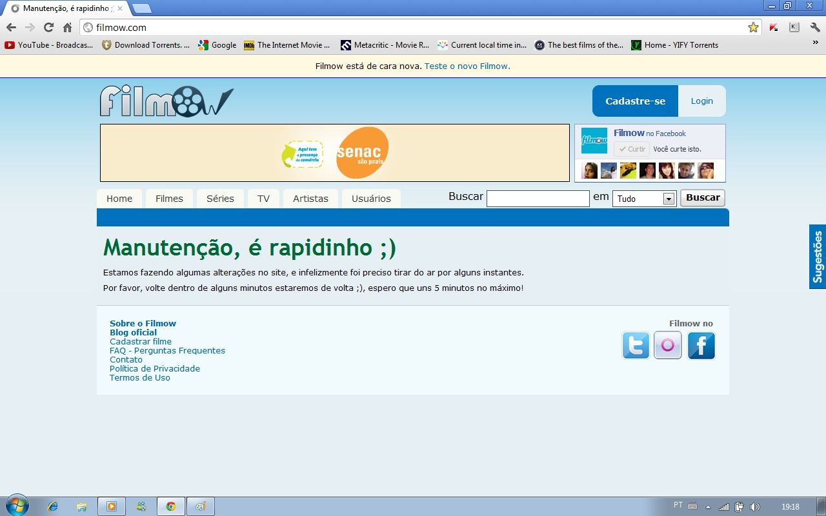Open Windows Explorer folder in taskbar

(82, 506)
